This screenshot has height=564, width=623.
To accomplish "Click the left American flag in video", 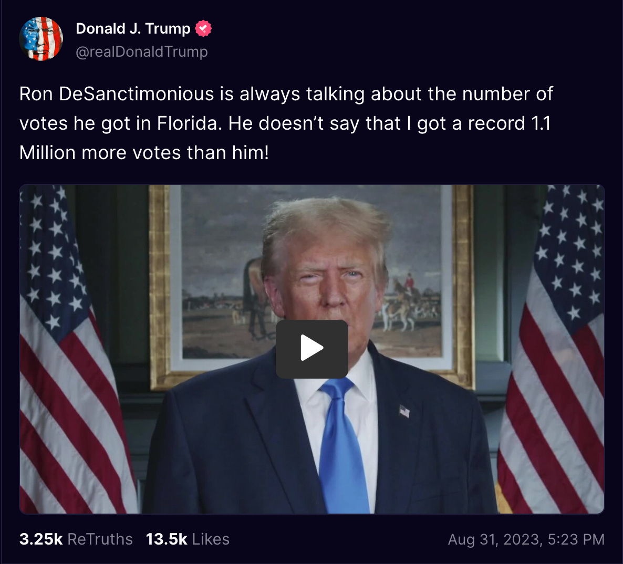I will click(76, 350).
